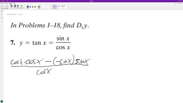Viewport: 183px width, 103px height.
Task: Click the Share button
Action: [180, 3]
